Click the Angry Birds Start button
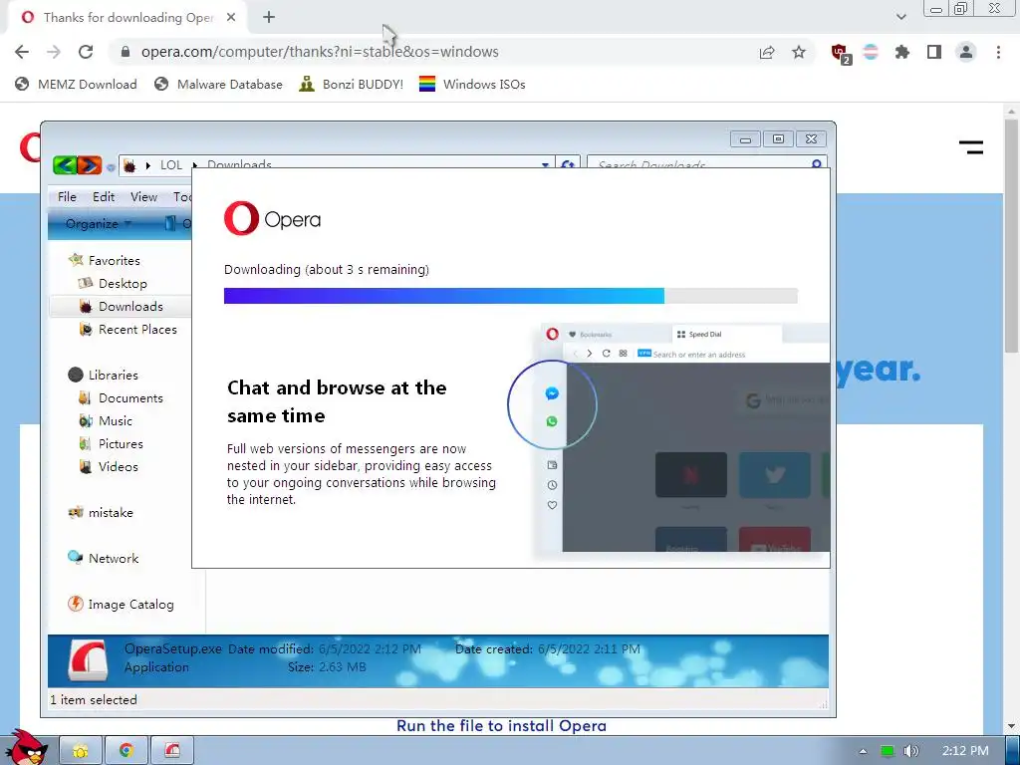The image size is (1020, 765). pos(27,749)
